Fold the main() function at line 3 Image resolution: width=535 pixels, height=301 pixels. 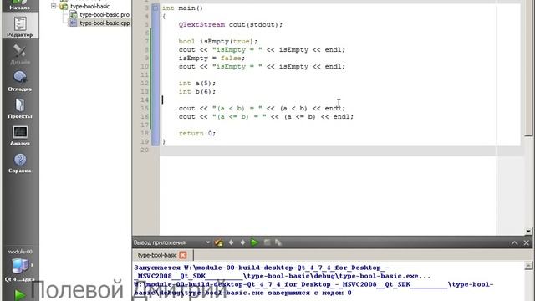point(155,8)
